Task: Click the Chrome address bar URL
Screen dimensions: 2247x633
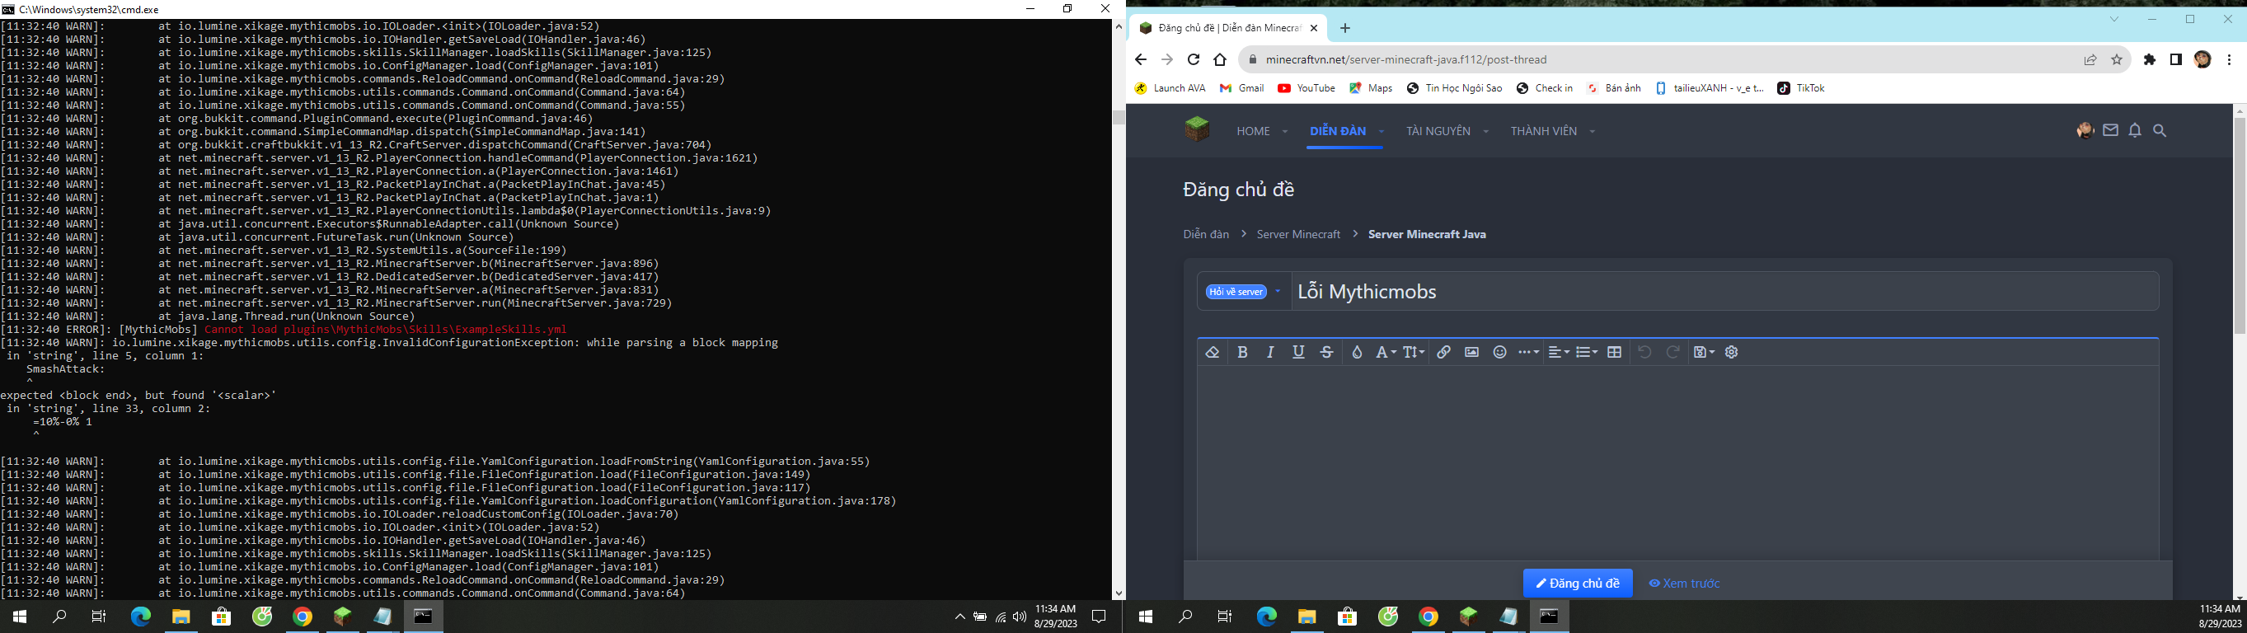Action: coord(1406,59)
